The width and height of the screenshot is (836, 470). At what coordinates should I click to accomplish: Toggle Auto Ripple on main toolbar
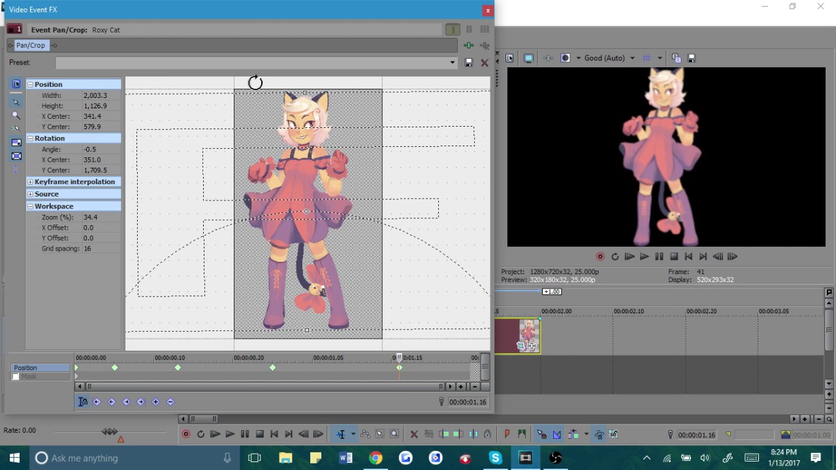(573, 434)
